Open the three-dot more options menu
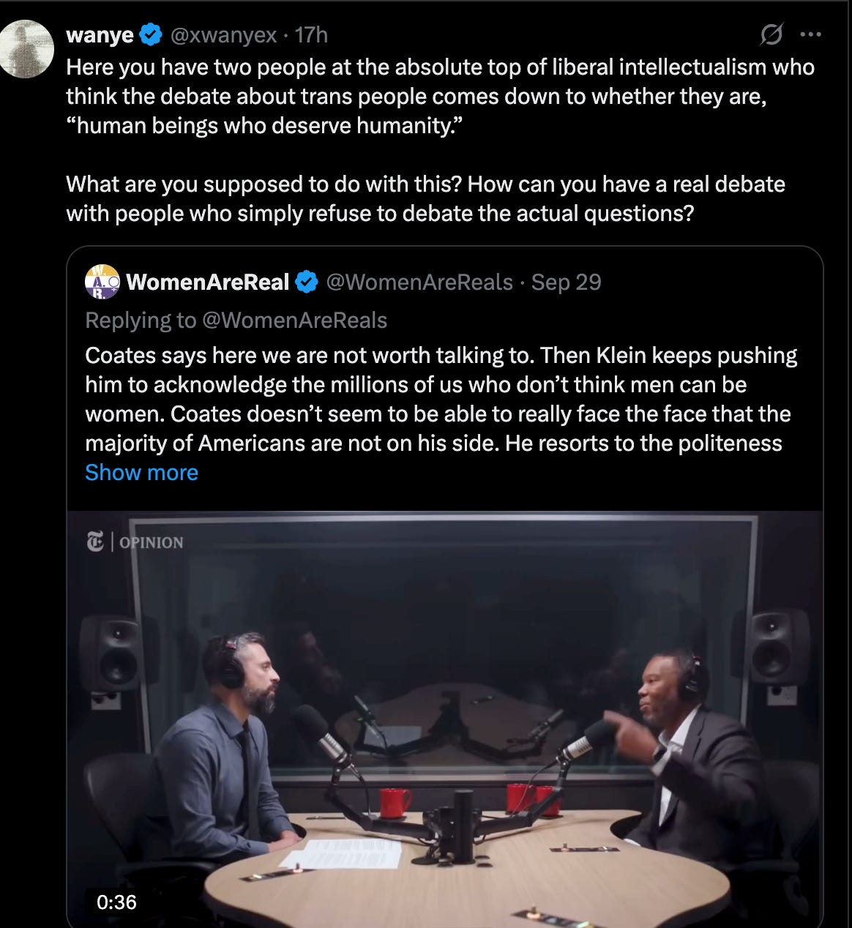852x928 pixels. tap(811, 34)
